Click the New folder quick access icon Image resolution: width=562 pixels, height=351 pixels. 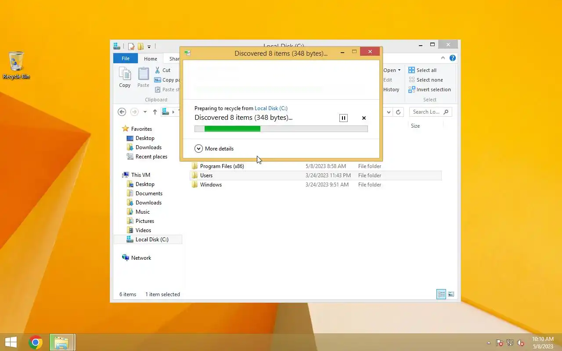click(140, 46)
